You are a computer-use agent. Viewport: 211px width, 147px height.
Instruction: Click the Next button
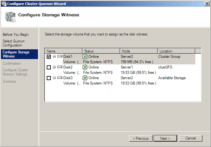click(165, 139)
